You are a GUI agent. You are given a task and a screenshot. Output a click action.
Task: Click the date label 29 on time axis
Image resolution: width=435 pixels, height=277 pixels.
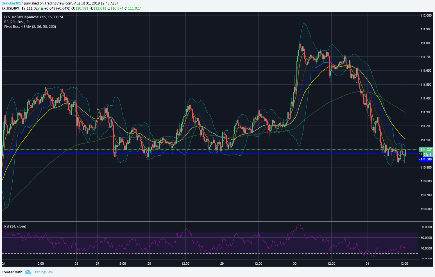pos(222,264)
